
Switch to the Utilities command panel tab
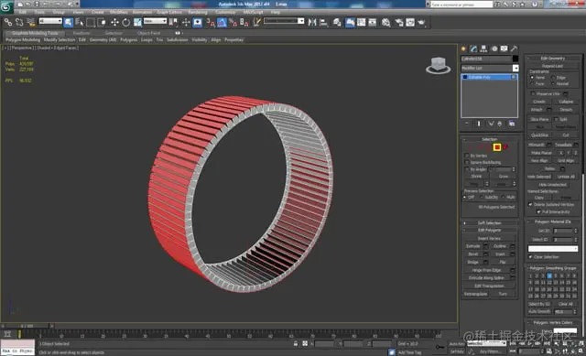(x=515, y=49)
